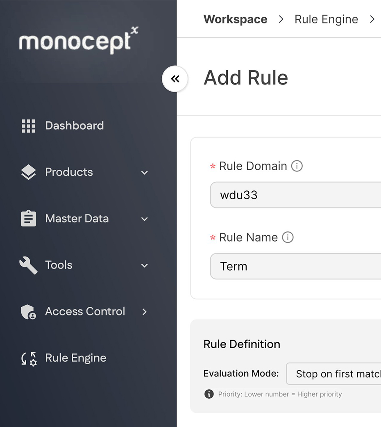Select Rule Engine in sidebar
381x427 pixels.
point(76,358)
